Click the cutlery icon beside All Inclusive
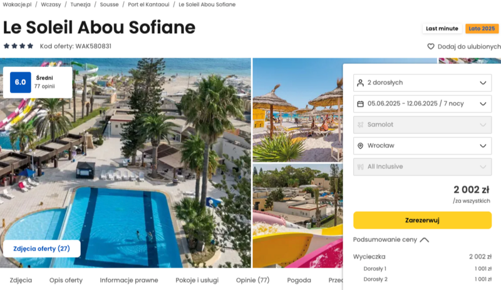The image size is (501, 290). (360, 167)
